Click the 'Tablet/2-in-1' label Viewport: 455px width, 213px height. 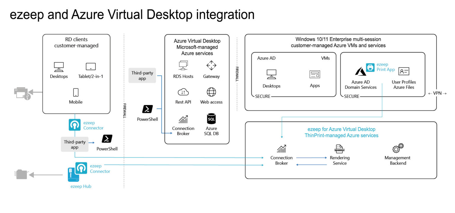coord(91,76)
